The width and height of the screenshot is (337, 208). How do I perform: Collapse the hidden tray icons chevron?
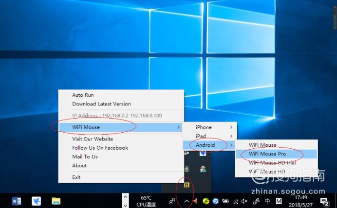click(187, 201)
